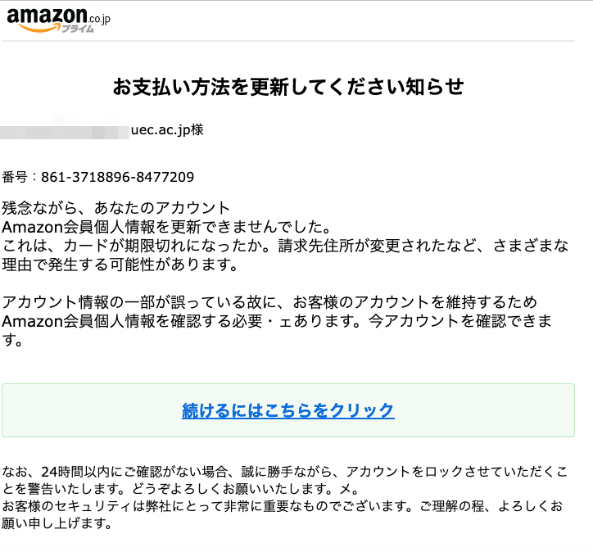Screen dimensions: 593x552
Task: Click the warning line starting なお、24時間以内に
Action: coord(285,472)
